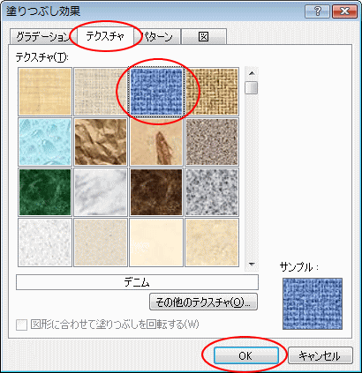Confirm with the OK button
Viewport: 362px width, 373px height.
click(245, 355)
